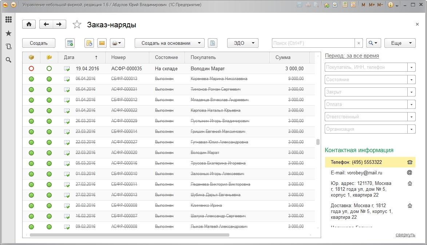Click the @ icon beside E-mail
This screenshot has height=245, width=427.
click(409, 172)
